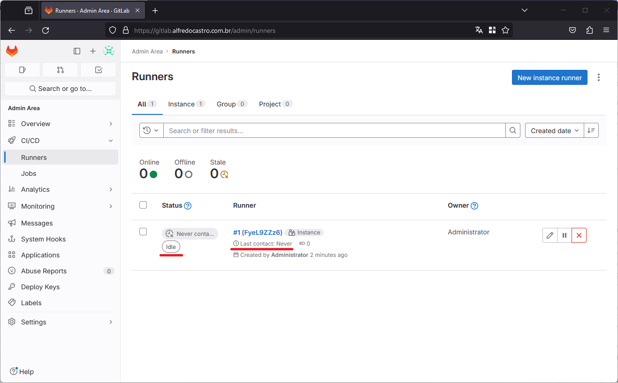Click the Never contacted status badge
The height and width of the screenshot is (383, 618).
[x=190, y=233]
